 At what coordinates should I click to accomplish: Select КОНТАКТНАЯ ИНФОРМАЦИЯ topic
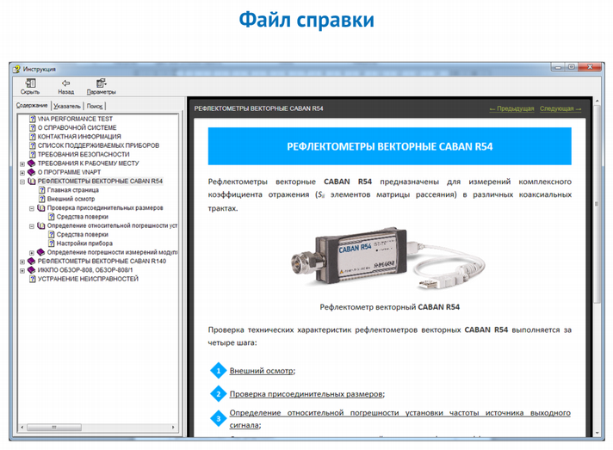click(79, 137)
